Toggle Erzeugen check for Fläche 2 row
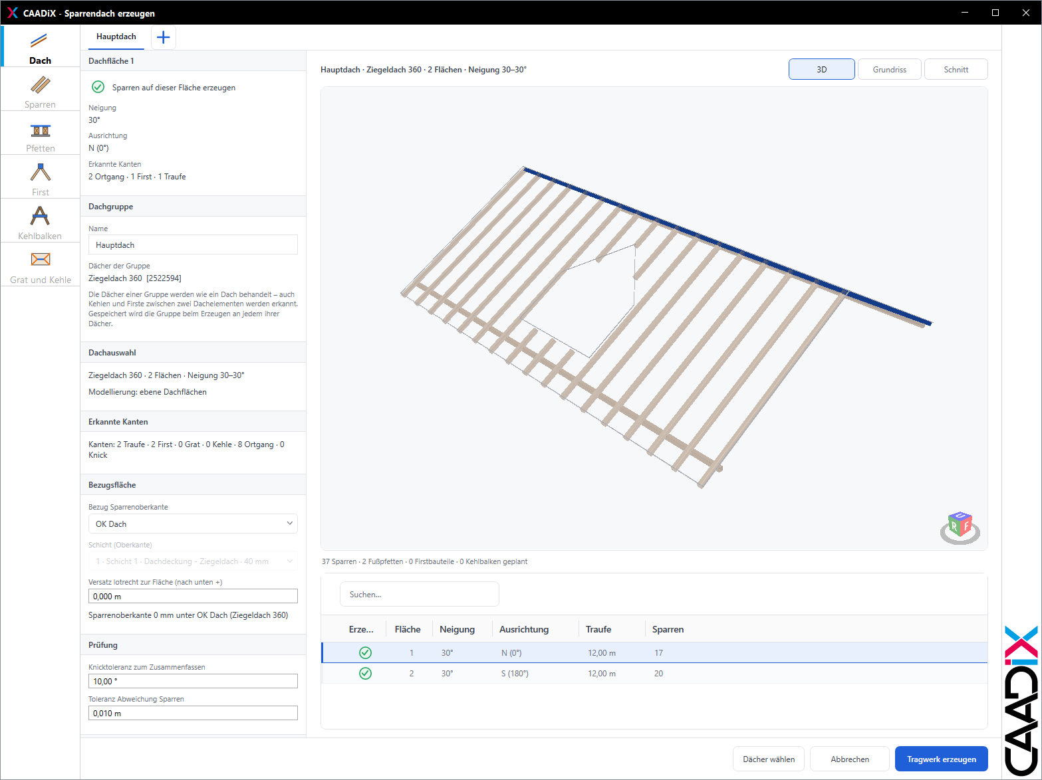Image resolution: width=1042 pixels, height=780 pixels. point(365,674)
